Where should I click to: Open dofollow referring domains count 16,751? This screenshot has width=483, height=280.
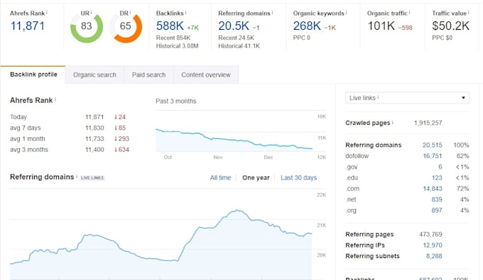pyautogui.click(x=432, y=156)
